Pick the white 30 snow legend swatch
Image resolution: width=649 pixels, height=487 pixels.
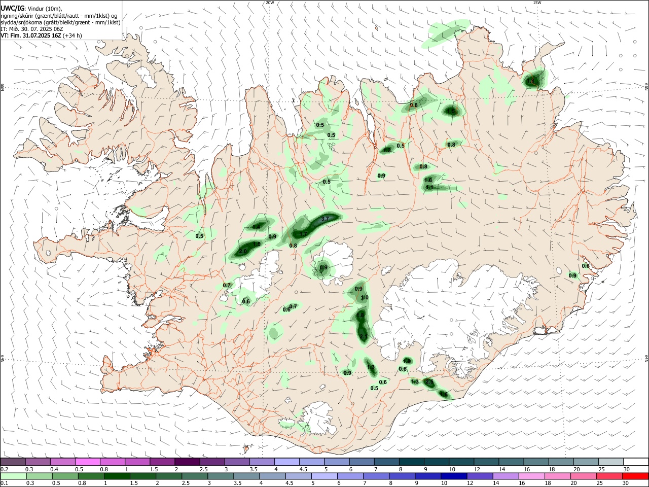coord(636,462)
